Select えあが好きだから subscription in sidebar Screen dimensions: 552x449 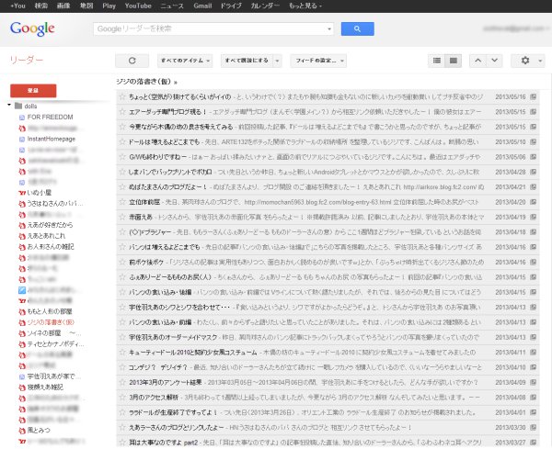[x=50, y=225]
